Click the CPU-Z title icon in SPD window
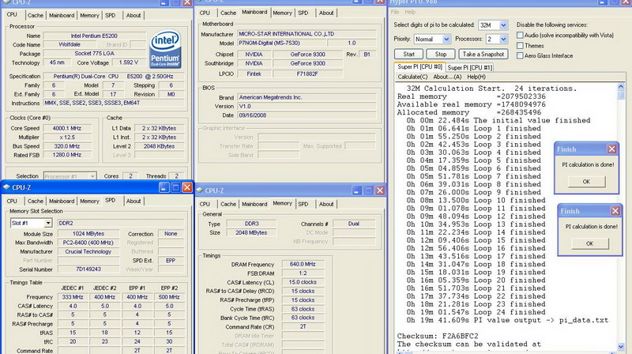The width and height of the screenshot is (632, 354). click(x=6, y=187)
